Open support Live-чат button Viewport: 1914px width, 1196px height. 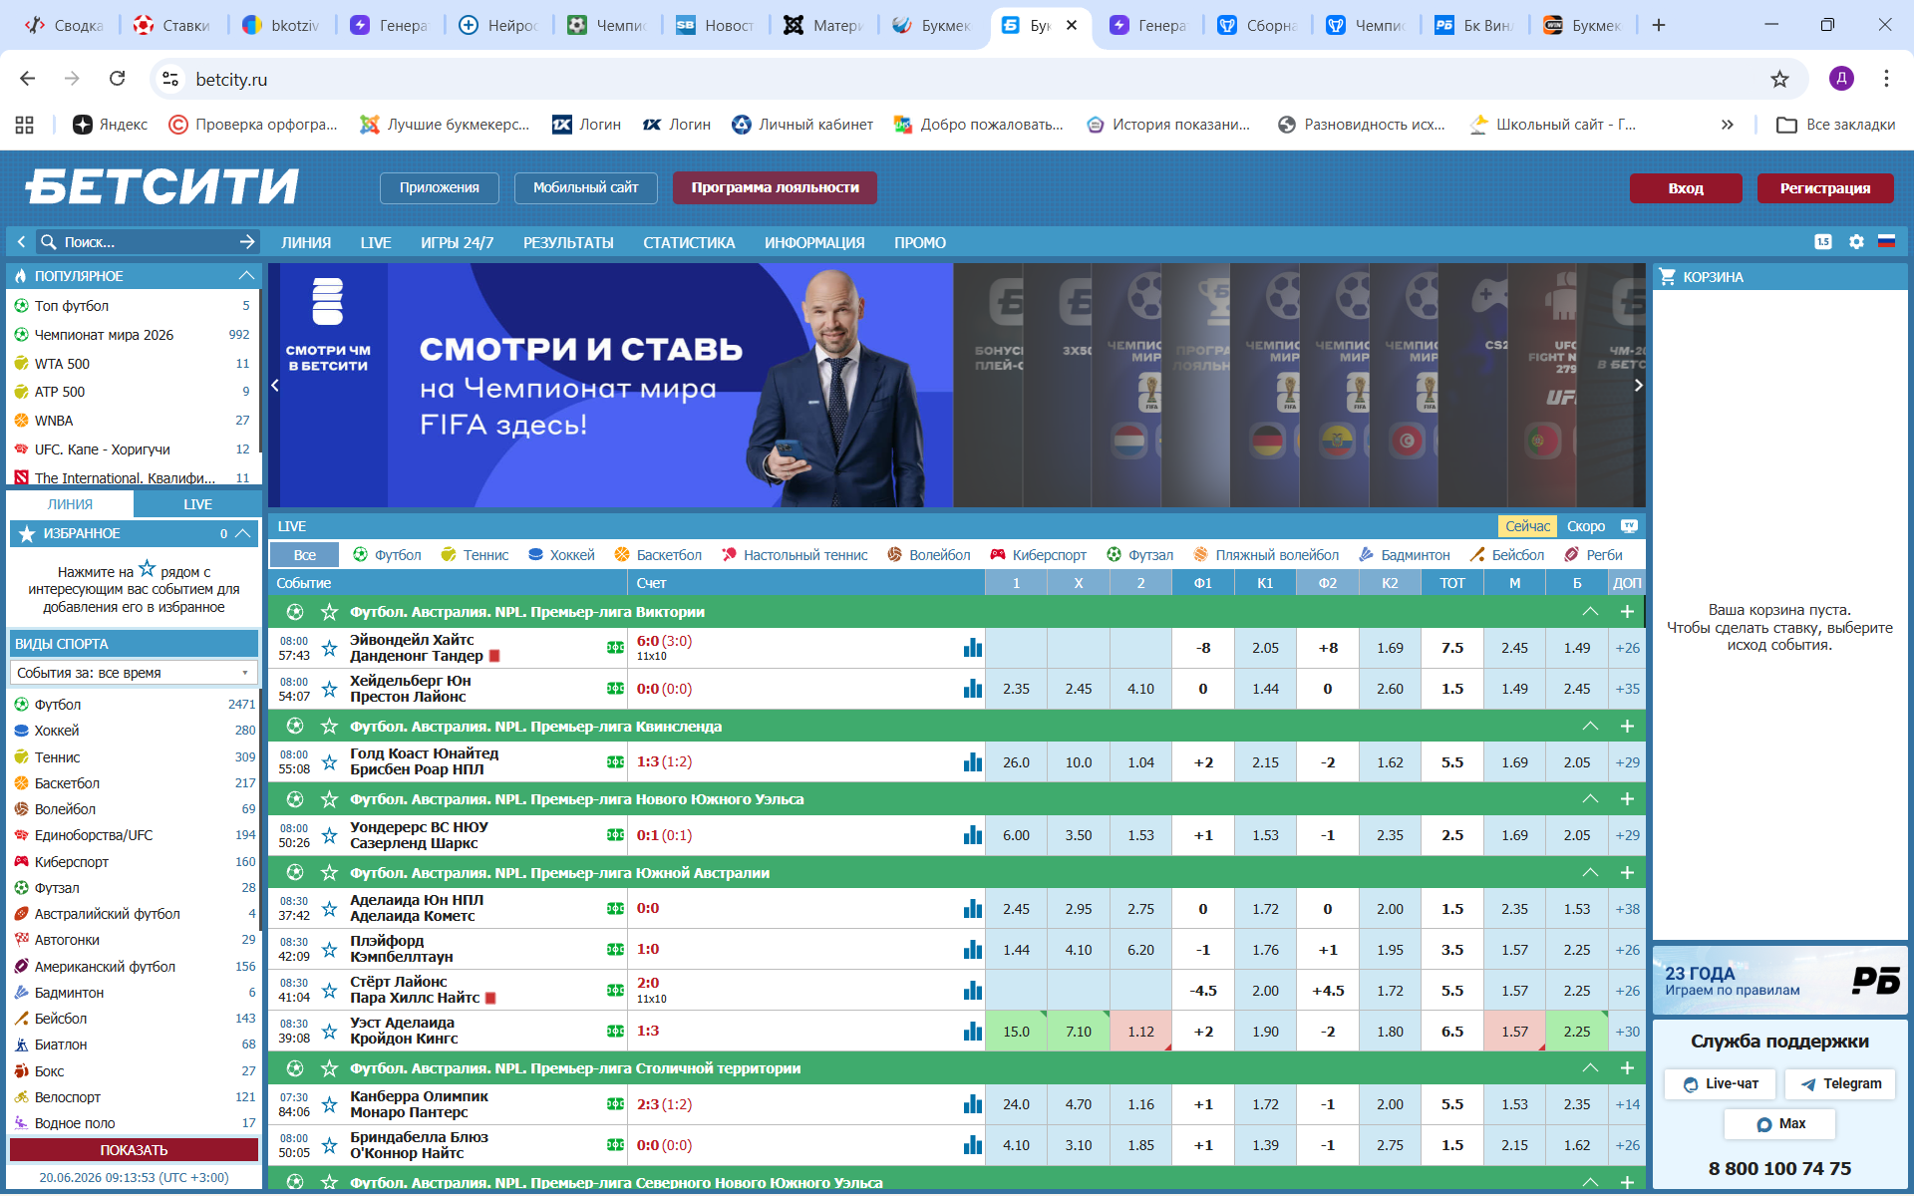pos(1721,1083)
